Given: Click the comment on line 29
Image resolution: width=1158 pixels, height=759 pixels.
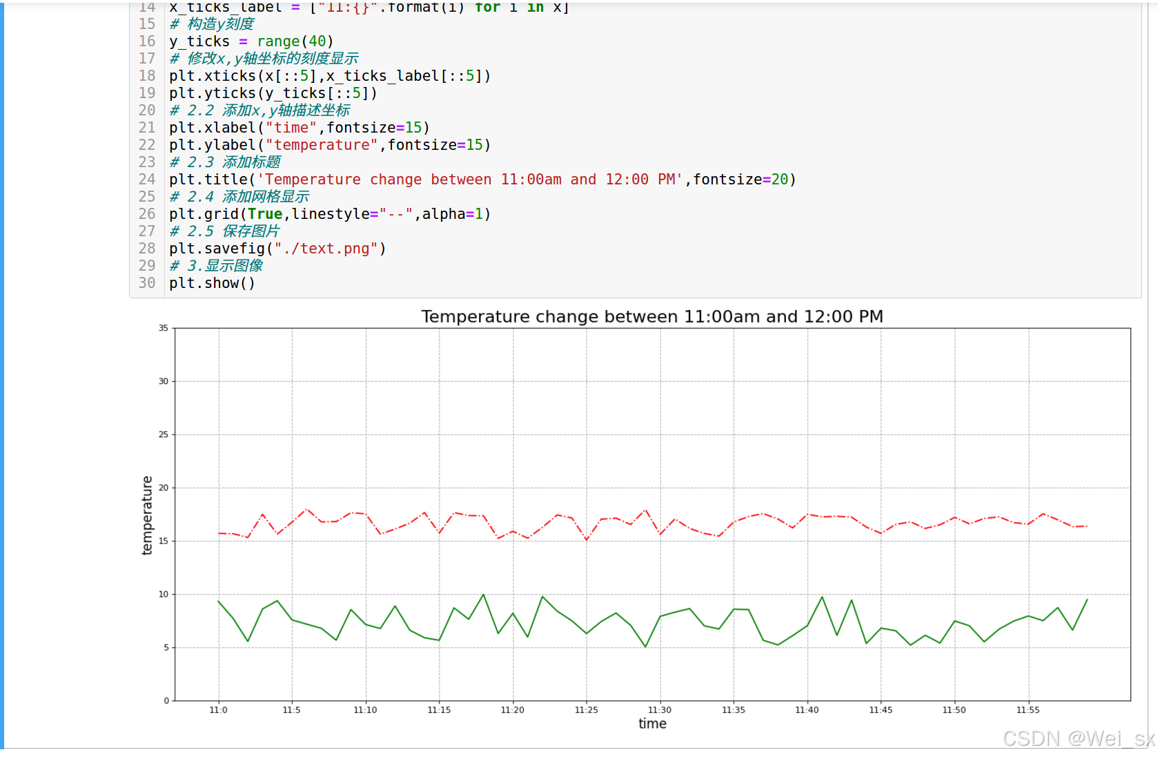Looking at the screenshot, I should click(216, 266).
